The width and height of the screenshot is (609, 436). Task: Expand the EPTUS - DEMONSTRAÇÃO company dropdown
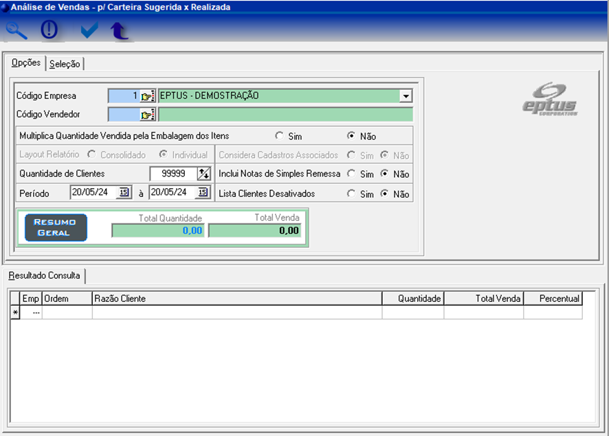pyautogui.click(x=406, y=96)
